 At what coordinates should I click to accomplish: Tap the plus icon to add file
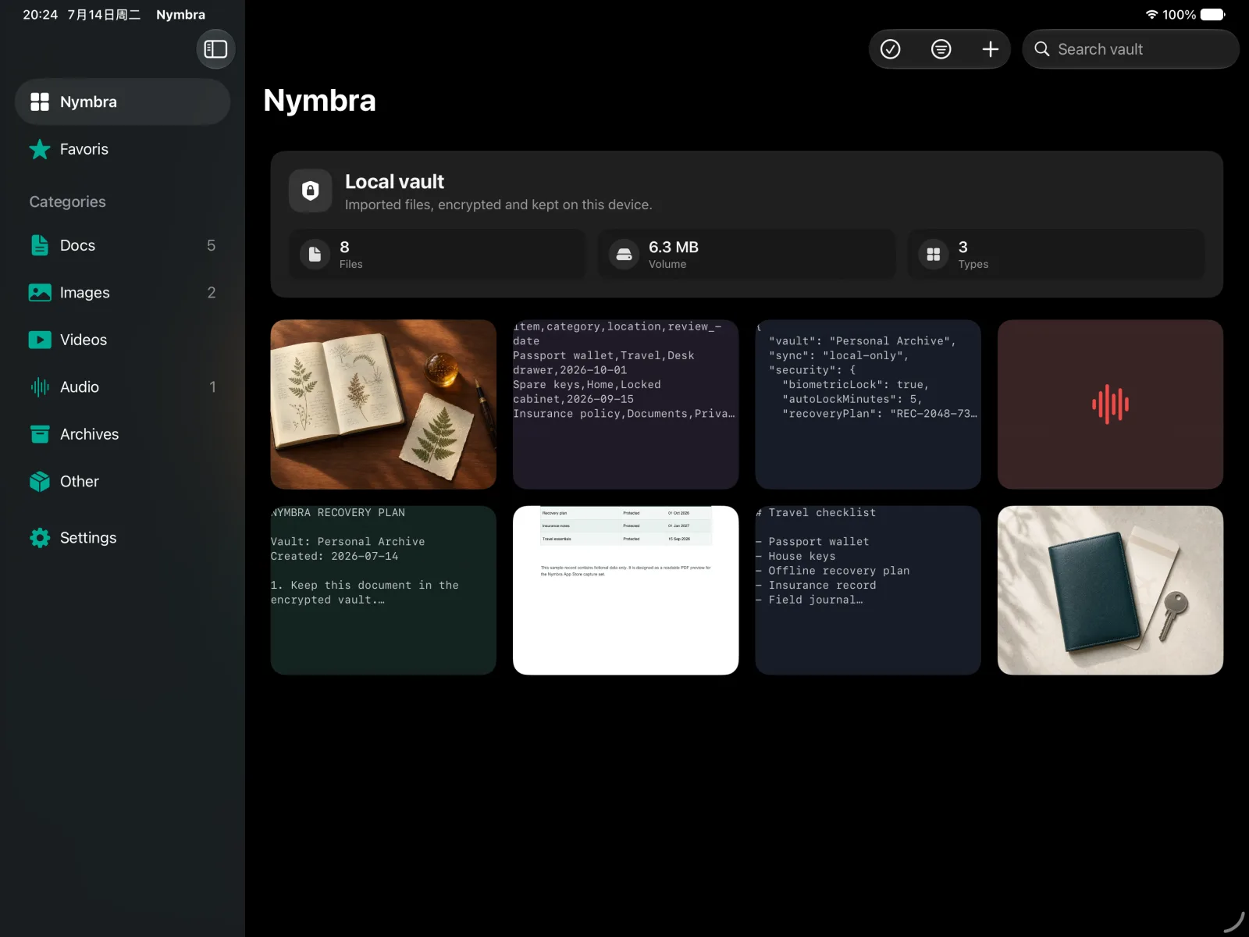click(990, 49)
